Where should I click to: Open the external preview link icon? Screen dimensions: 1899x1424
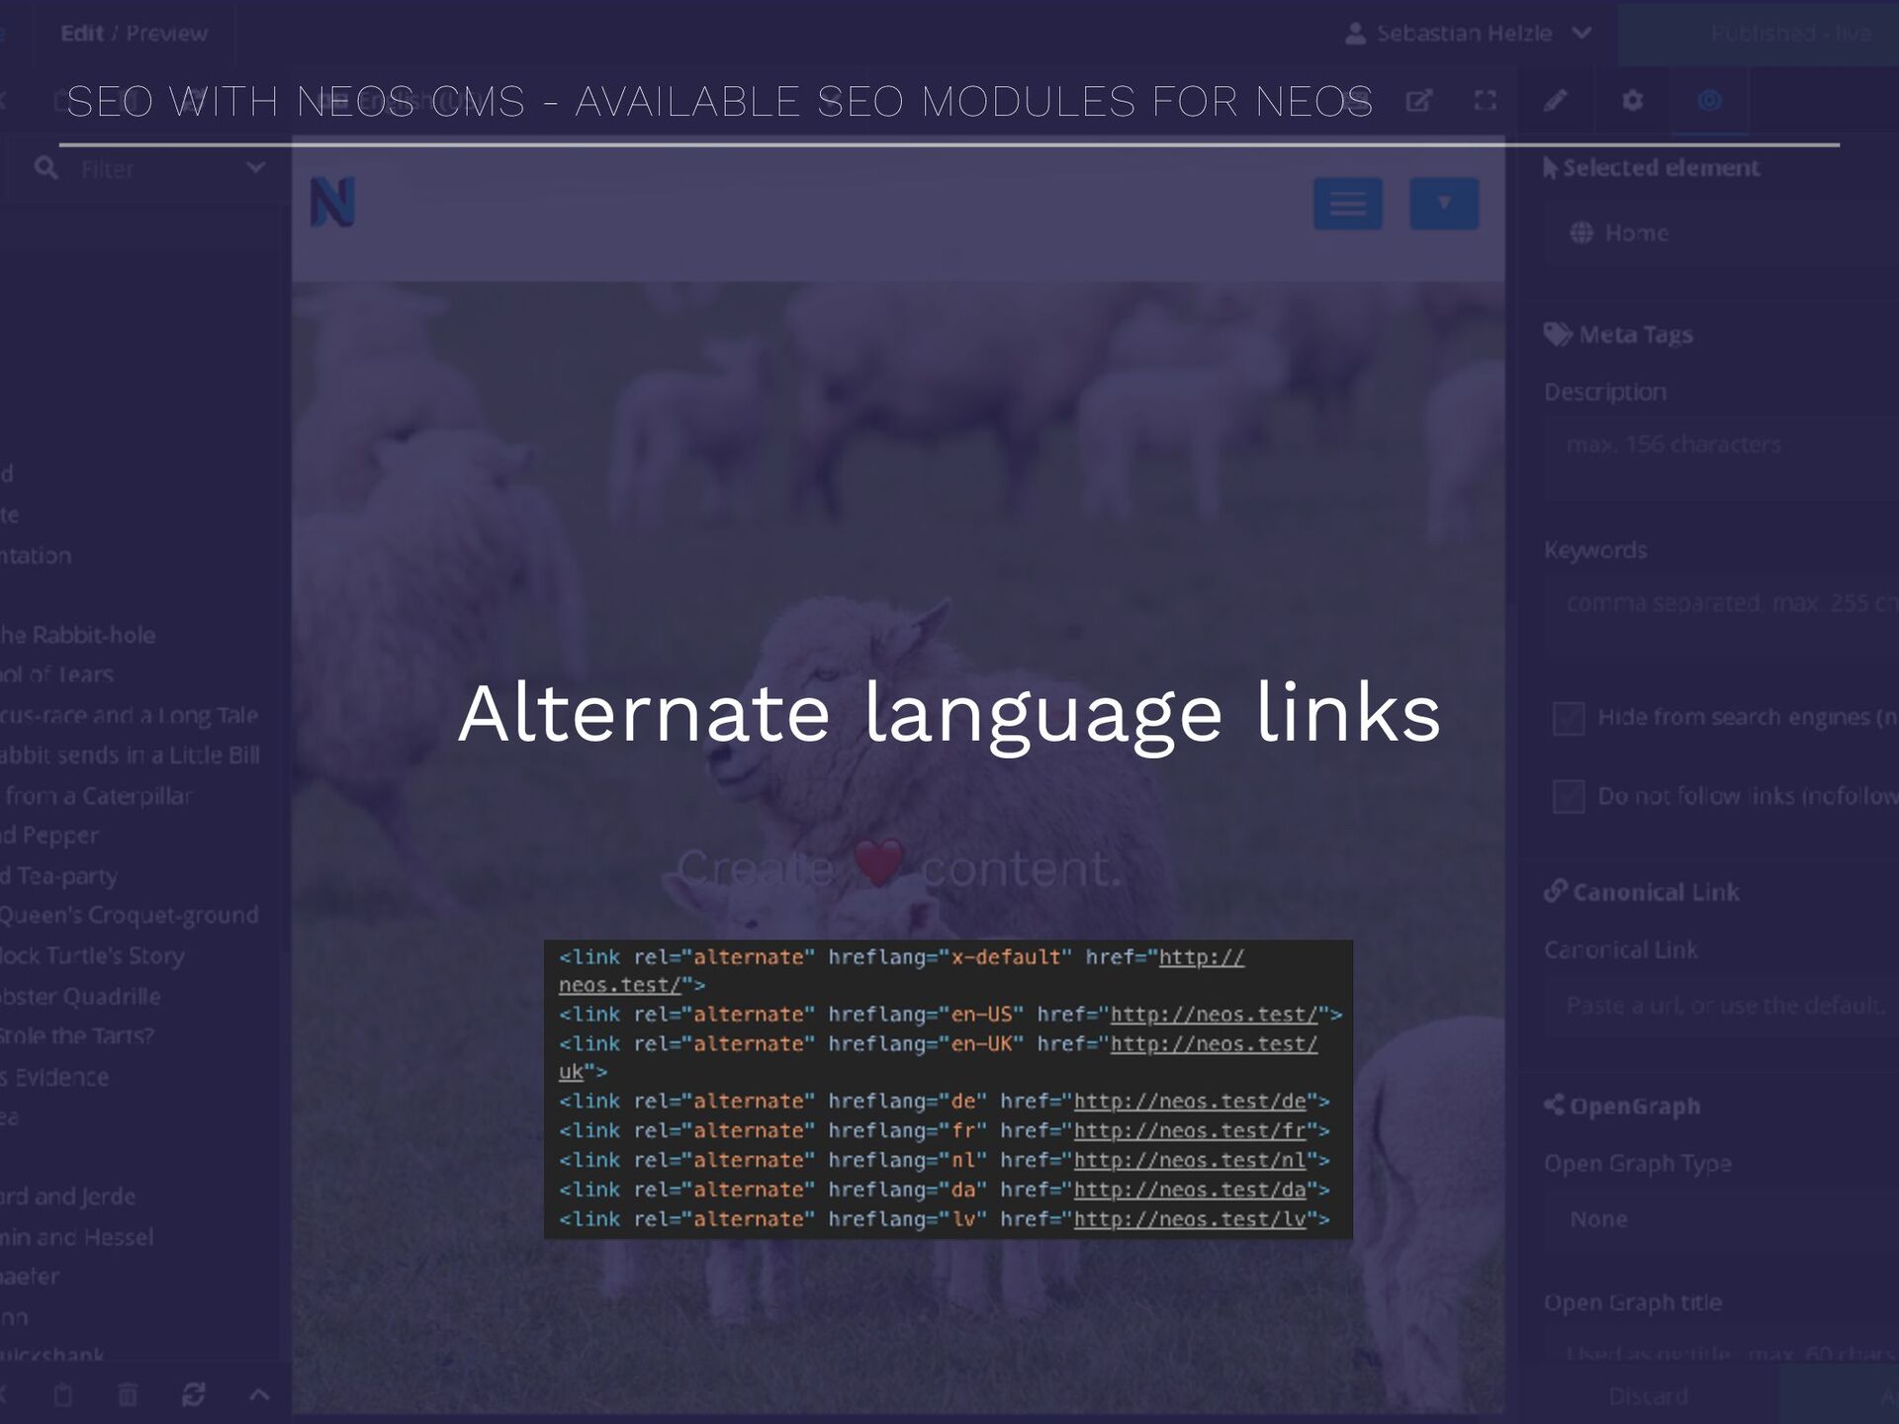point(1419,100)
